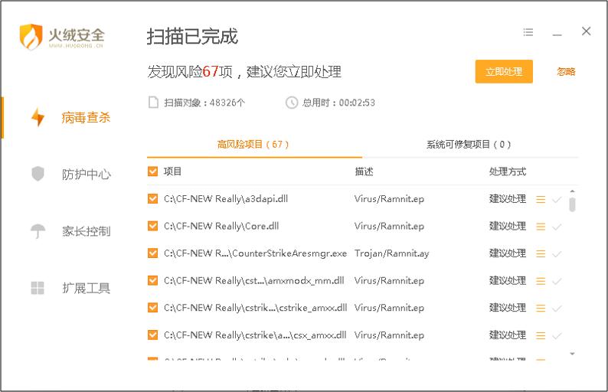Uncheck the Core.dll row checkbox
The image size is (608, 392).
(153, 226)
